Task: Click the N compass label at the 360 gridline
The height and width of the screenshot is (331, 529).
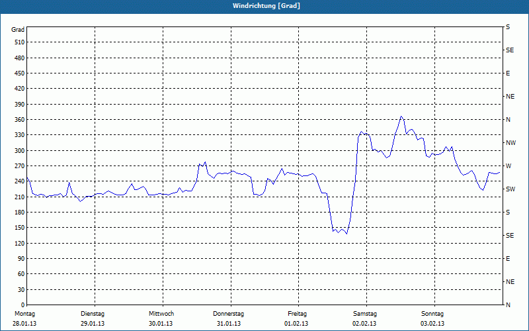Action: [x=508, y=120]
